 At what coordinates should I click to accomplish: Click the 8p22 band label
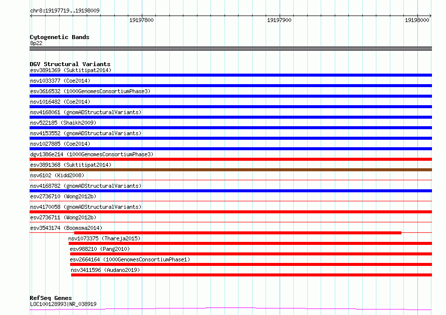pos(36,43)
